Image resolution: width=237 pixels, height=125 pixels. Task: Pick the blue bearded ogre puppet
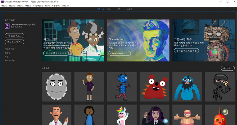pyautogui.click(x=187, y=87)
